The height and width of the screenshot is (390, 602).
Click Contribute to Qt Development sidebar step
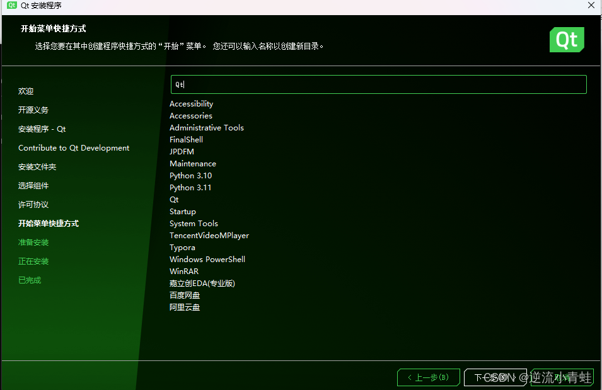(74, 148)
